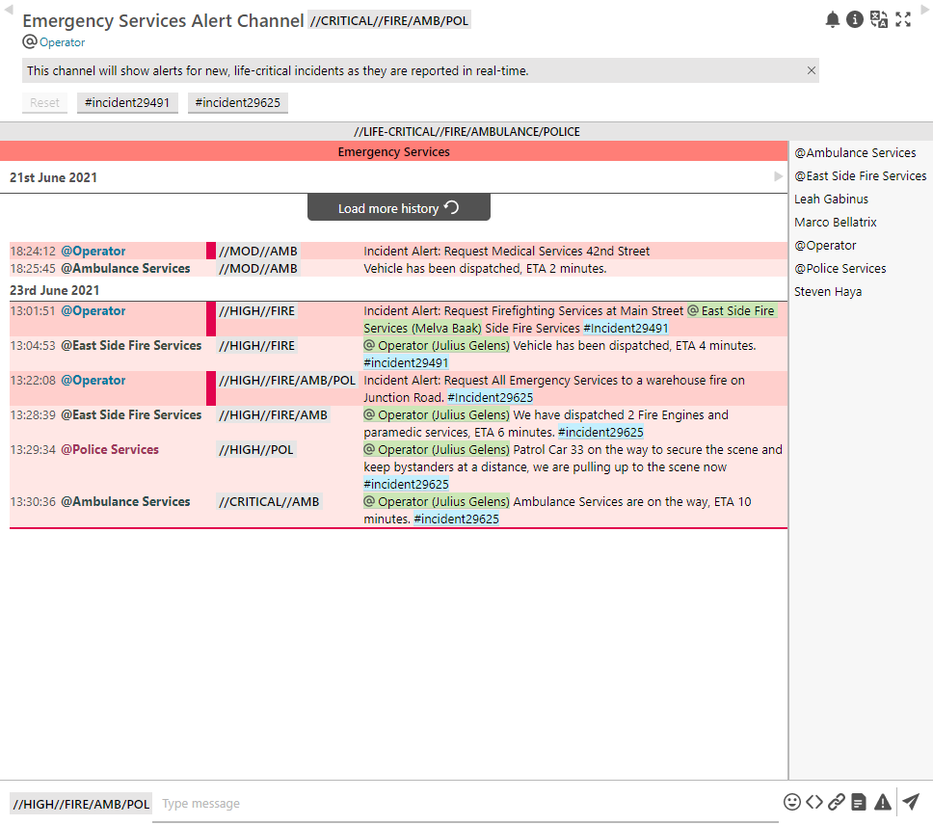933x825 pixels.
Task: Open notification settings via the bell icon
Action: point(833,19)
